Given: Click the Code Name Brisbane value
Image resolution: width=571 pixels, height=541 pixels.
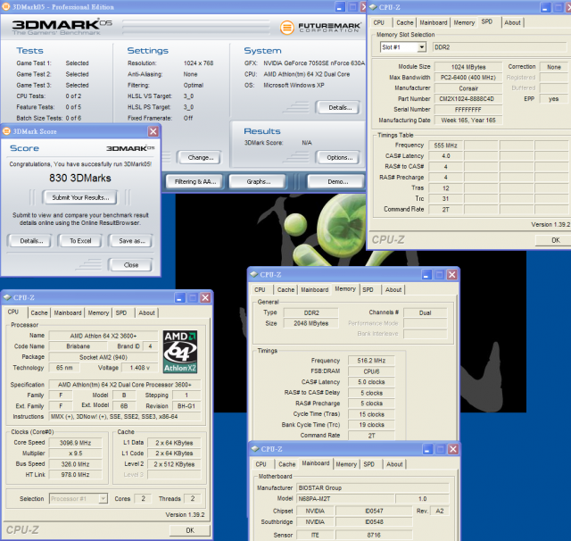Looking at the screenshot, I should point(78,346).
